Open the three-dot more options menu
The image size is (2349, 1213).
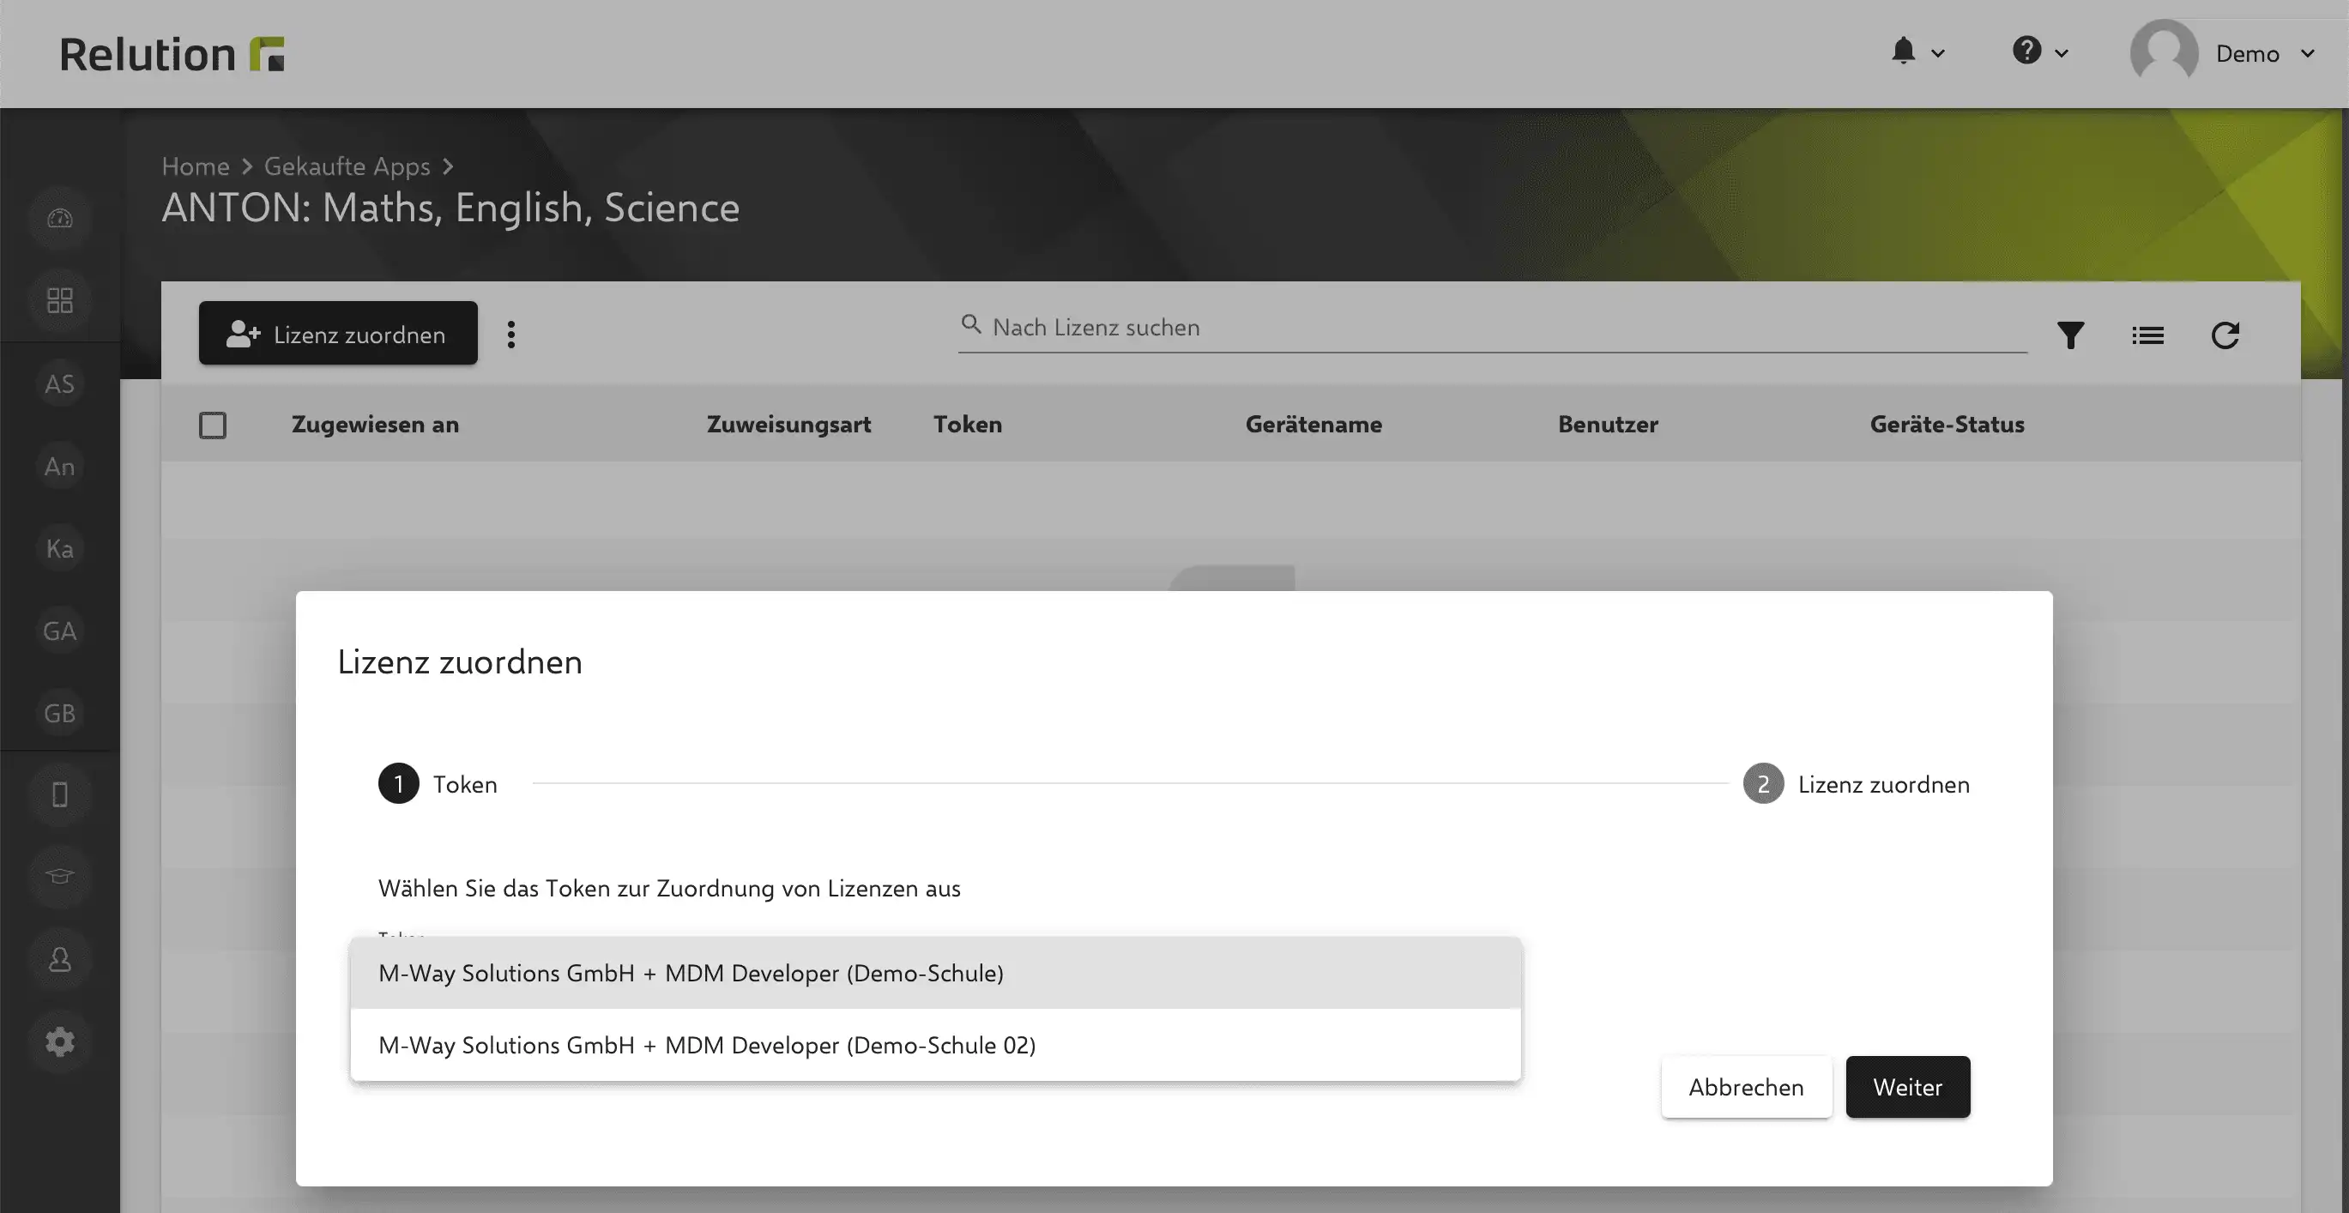point(511,334)
